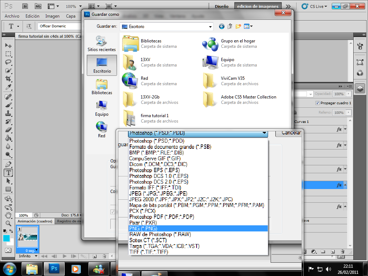Image resolution: width=368 pixels, height=276 pixels.
Task: Open the Archivo menu
Action: click(12, 16)
